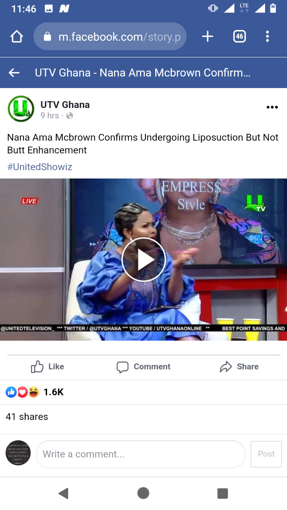Tap the Comment button
The width and height of the screenshot is (287, 510).
click(x=143, y=367)
